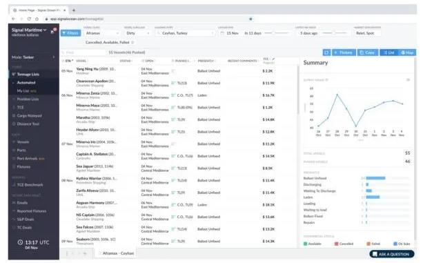Expand the Signal Maritime account menu
423x263 pixels.
(x=29, y=30)
